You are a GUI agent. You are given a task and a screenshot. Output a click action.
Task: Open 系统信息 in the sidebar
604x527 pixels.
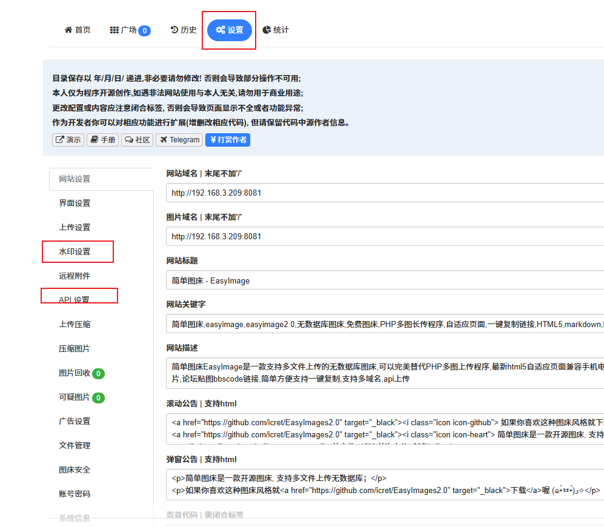point(75,518)
